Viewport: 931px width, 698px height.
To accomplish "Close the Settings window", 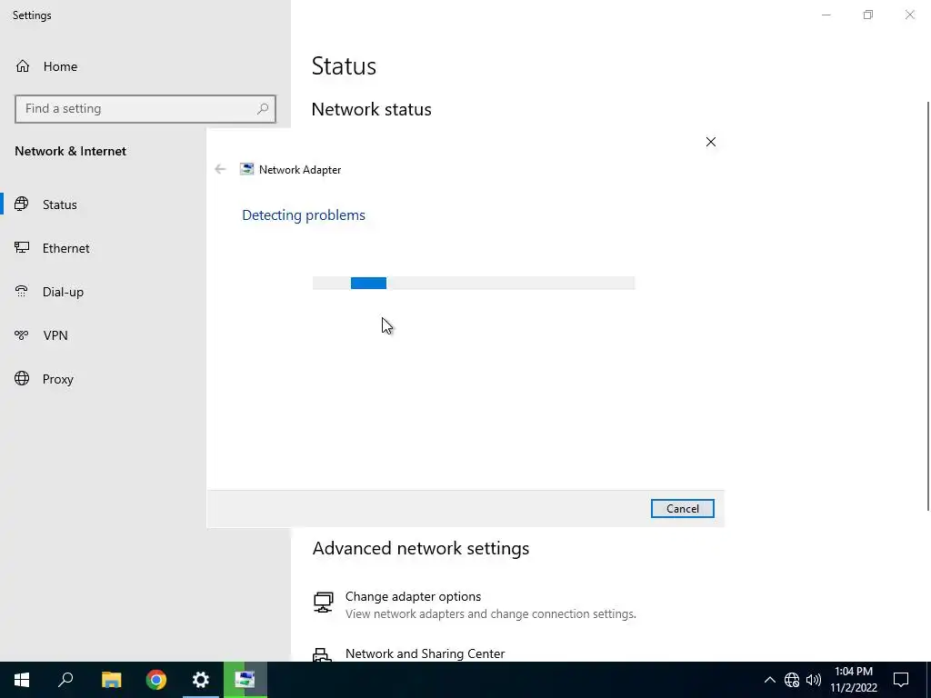I will click(x=909, y=15).
